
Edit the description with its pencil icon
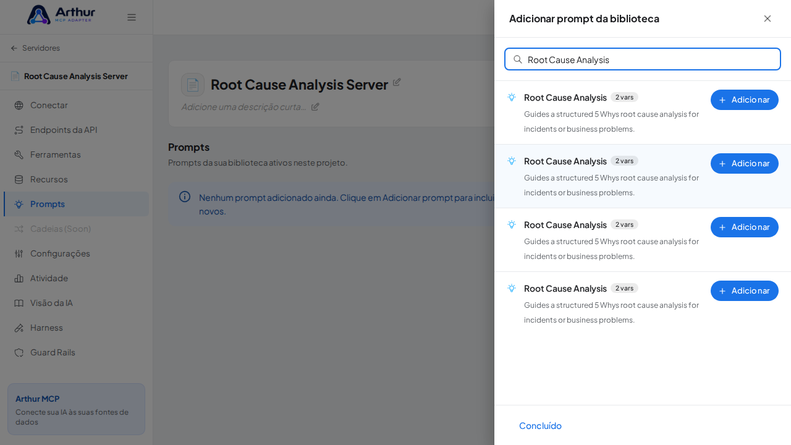pos(315,106)
